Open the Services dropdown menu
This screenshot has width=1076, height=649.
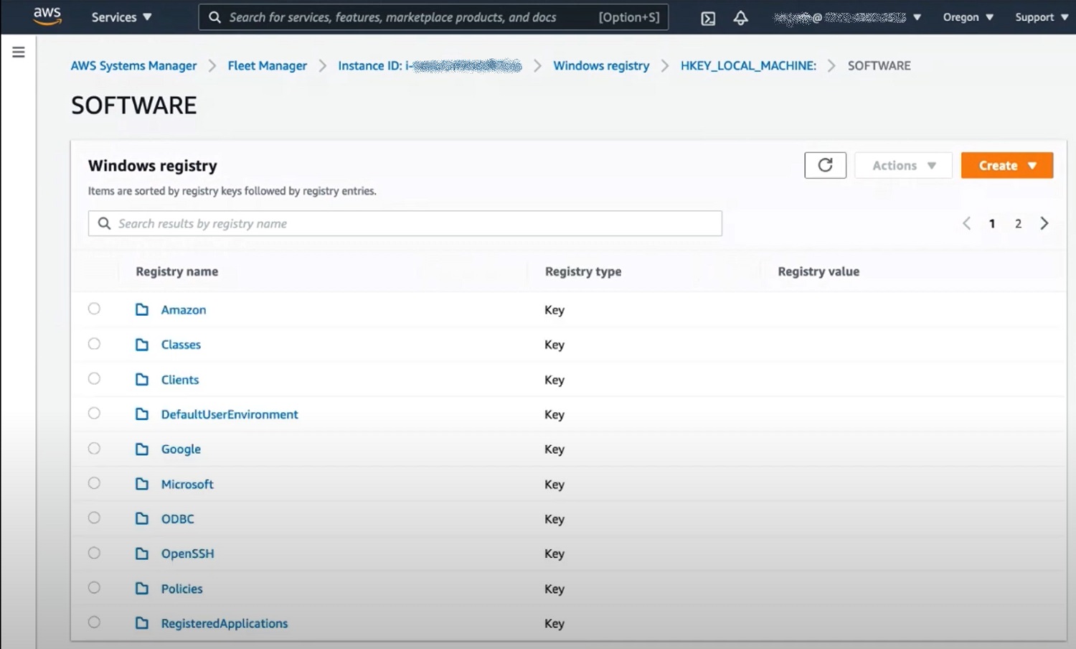coord(121,17)
